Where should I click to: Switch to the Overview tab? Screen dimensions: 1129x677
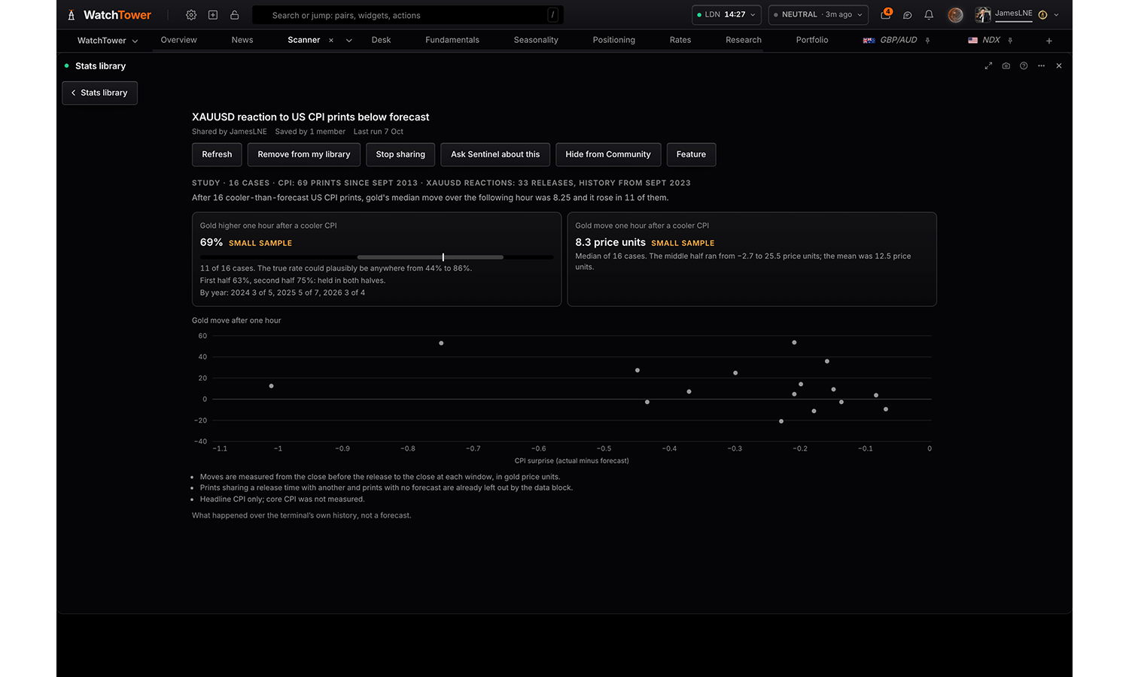point(179,40)
